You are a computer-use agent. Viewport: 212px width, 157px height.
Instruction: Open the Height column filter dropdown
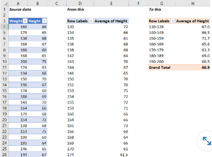(44, 21)
